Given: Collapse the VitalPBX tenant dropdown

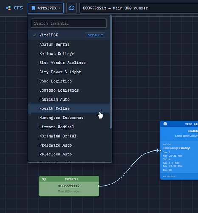Looking at the screenshot, I should pyautogui.click(x=46, y=8).
